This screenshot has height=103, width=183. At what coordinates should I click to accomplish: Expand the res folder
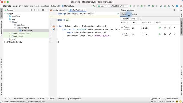point(7,39)
